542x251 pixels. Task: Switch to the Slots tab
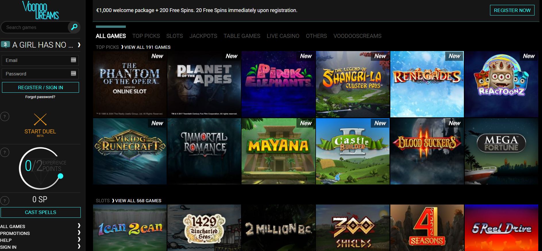click(175, 36)
